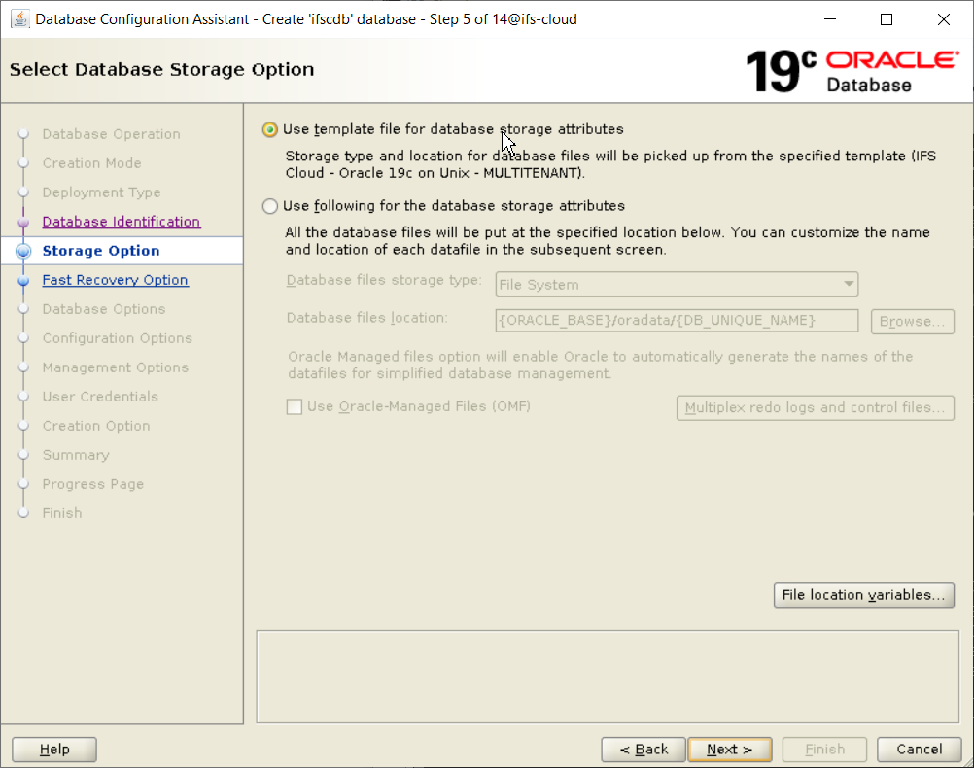Click the Help button
The width and height of the screenshot is (974, 768).
point(54,750)
